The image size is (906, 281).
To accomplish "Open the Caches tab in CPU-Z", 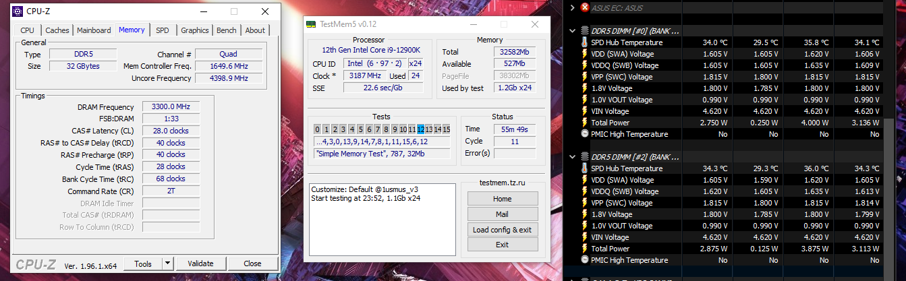I will (57, 30).
